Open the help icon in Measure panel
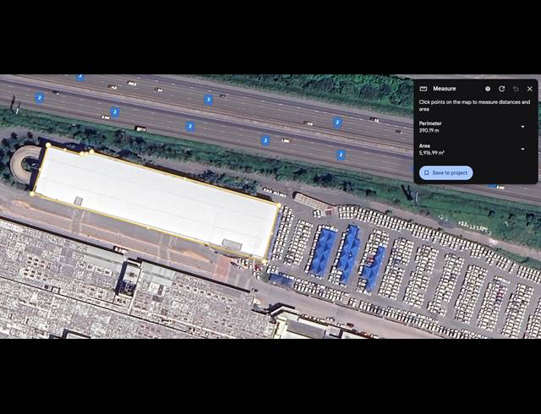 (x=488, y=89)
